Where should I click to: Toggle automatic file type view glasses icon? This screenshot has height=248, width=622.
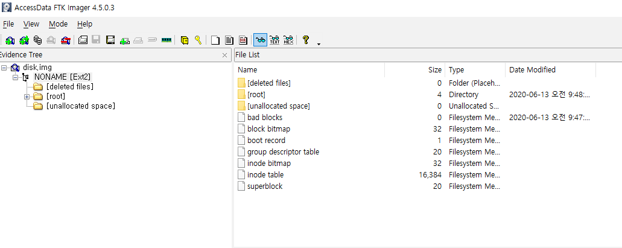point(260,40)
